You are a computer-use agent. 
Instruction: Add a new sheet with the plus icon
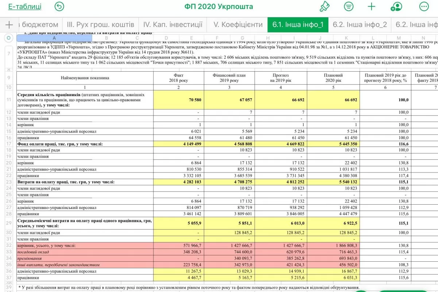point(9,25)
